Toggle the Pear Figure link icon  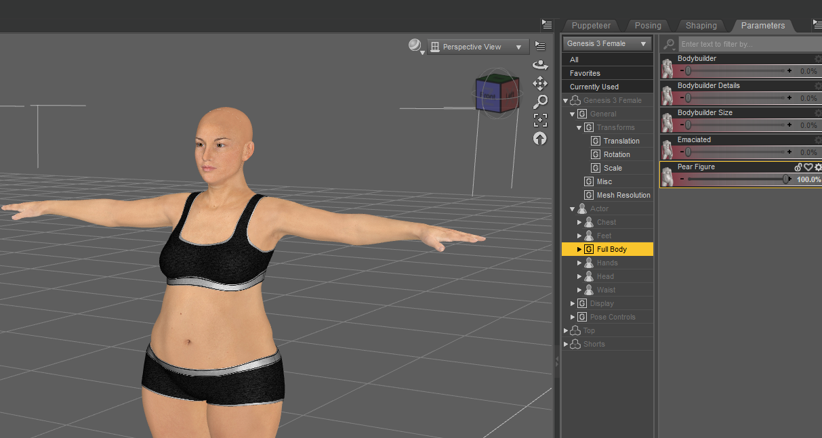(798, 167)
